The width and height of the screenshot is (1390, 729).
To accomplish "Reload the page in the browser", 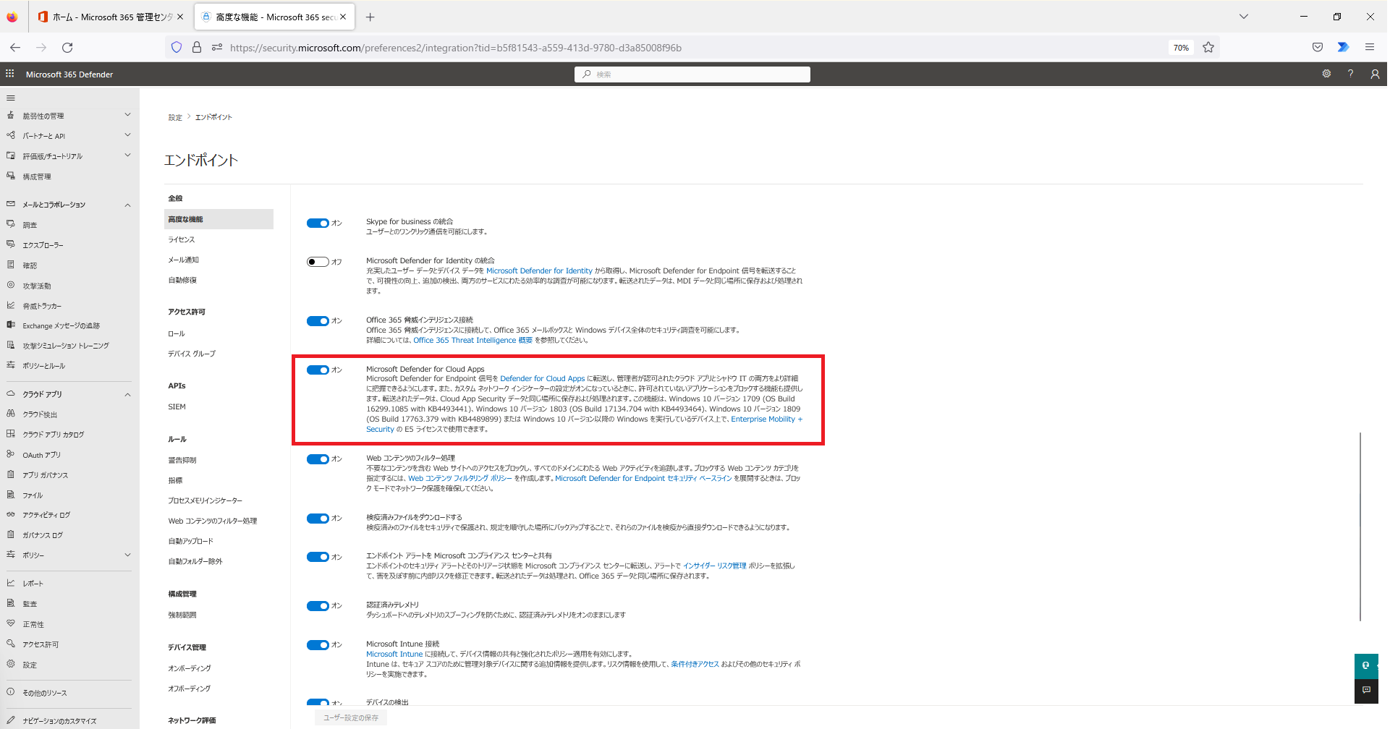I will coord(67,47).
